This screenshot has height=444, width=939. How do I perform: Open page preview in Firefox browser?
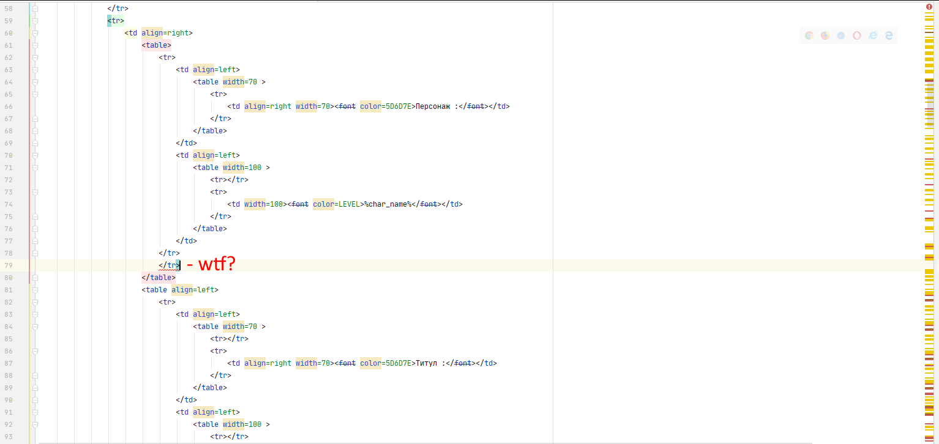(825, 35)
